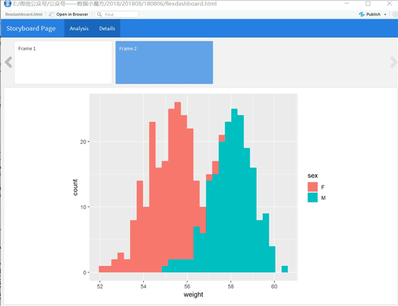Click the icon right of Publish dropdown
398x306 pixels.
click(x=395, y=15)
